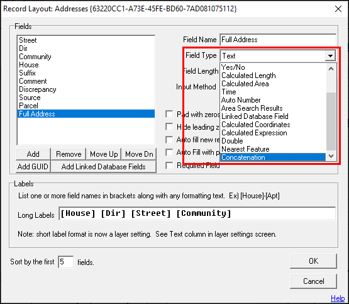Click the Remove button
The height and width of the screenshot is (304, 349).
tap(69, 154)
